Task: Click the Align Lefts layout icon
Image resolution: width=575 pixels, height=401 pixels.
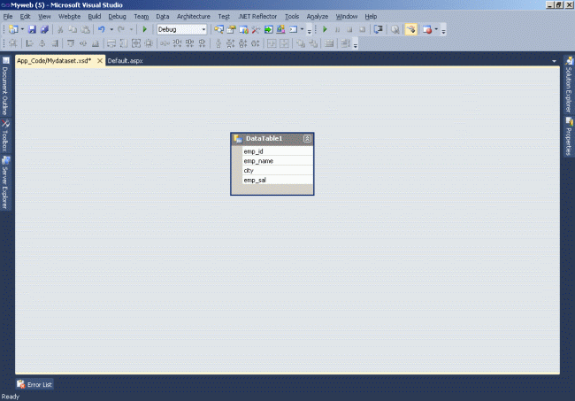Action: 30,43
